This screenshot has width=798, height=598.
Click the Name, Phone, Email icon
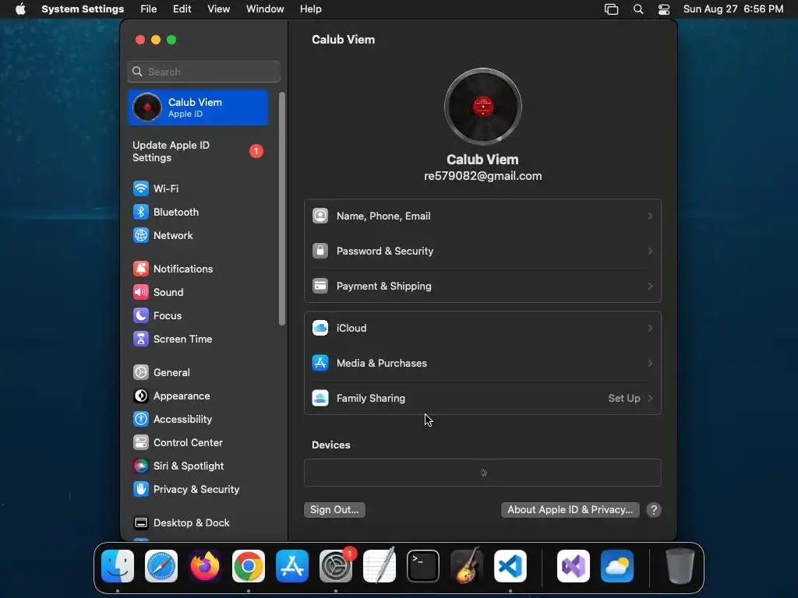(x=320, y=216)
